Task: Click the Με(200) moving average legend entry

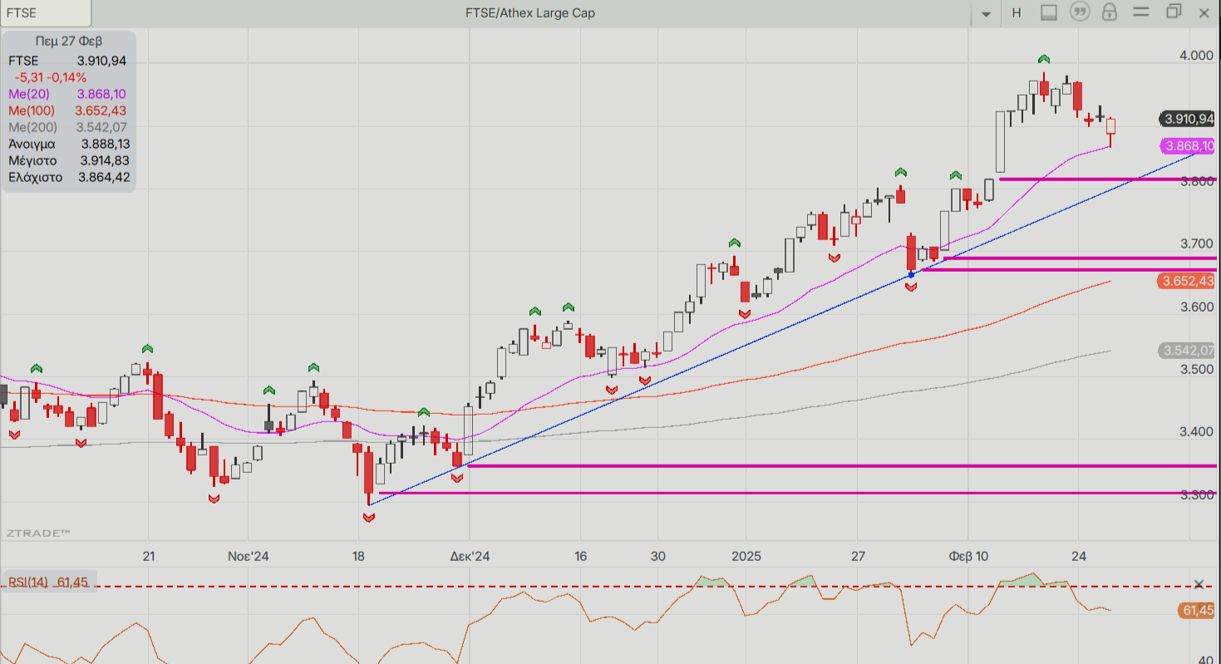Action: pos(67,127)
